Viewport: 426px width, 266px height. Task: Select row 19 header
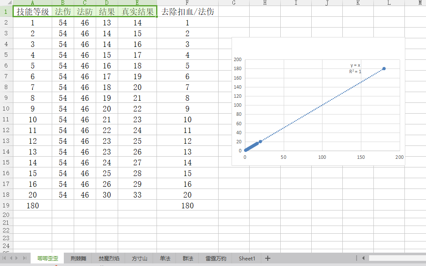click(x=6, y=206)
